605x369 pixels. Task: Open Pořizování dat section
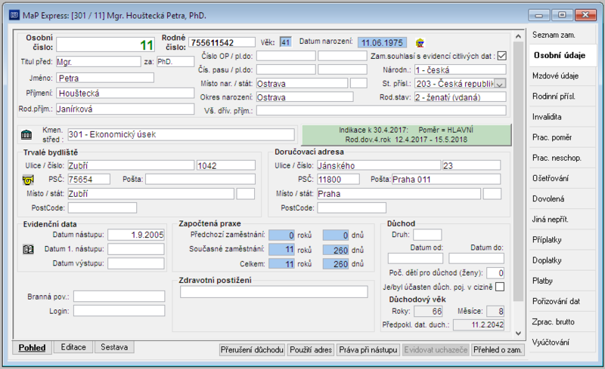point(562,301)
